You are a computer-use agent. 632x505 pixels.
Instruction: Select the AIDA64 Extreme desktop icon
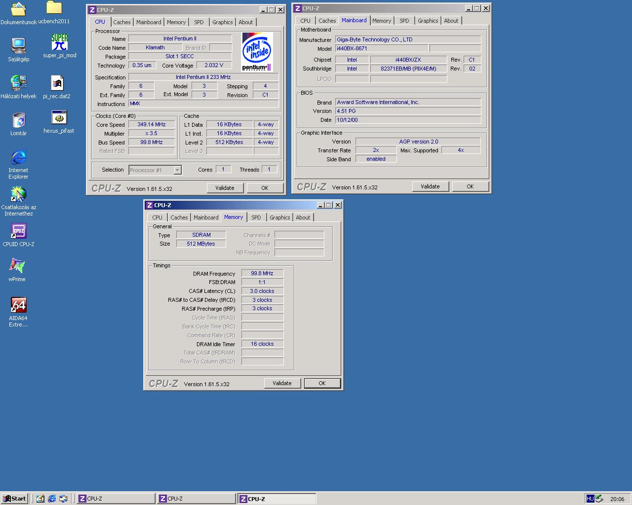[x=18, y=305]
